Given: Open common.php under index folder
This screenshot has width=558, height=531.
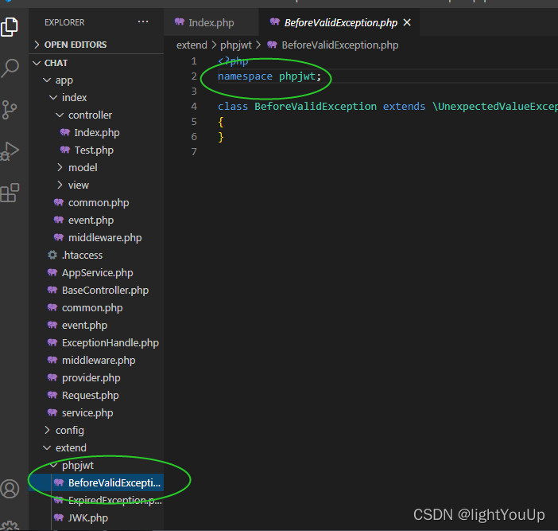Looking at the screenshot, I should [96, 202].
